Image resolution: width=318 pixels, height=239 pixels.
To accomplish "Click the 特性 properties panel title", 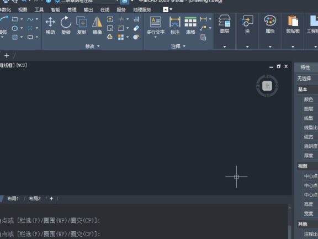I will [305, 67].
